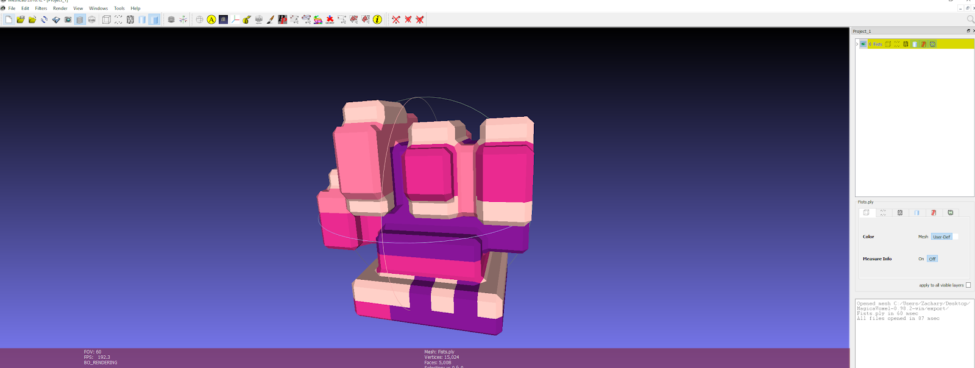The height and width of the screenshot is (368, 975).
Task: Switch to points tab under Fists.ply
Action: (883, 212)
